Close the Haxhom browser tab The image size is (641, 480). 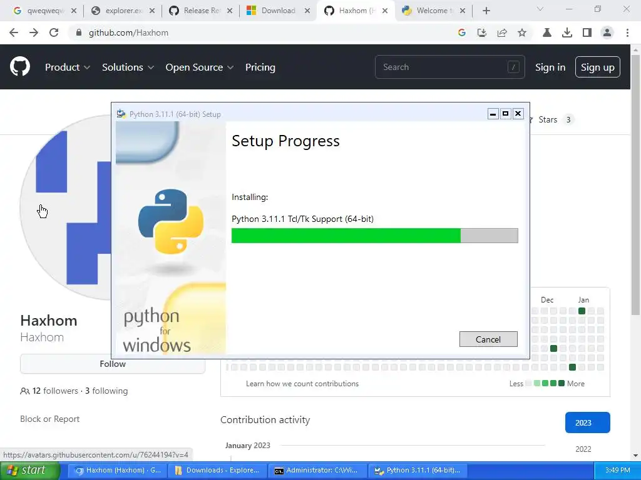[x=385, y=11]
